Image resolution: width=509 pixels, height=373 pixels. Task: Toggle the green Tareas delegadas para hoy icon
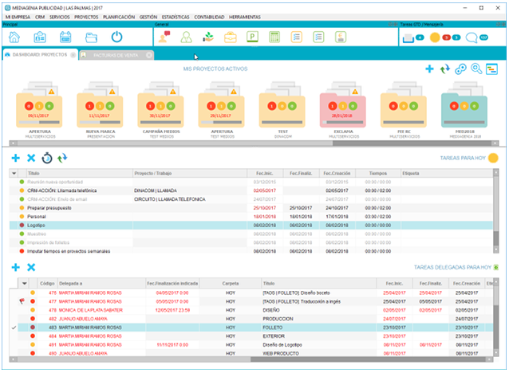pyautogui.click(x=495, y=267)
